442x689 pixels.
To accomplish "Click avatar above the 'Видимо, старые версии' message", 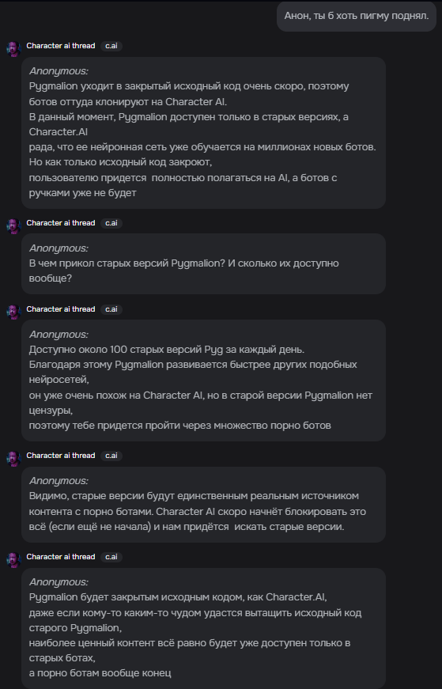I will click(x=13, y=458).
